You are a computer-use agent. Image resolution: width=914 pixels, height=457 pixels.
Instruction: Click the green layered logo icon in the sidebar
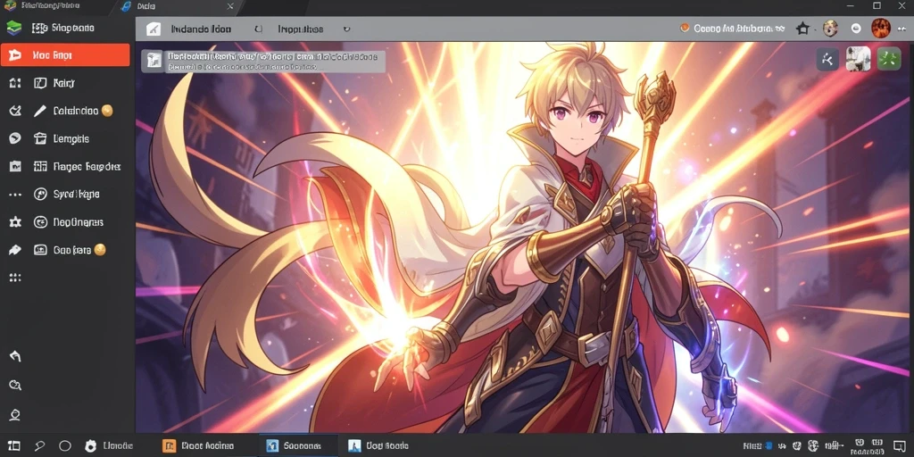(13, 28)
